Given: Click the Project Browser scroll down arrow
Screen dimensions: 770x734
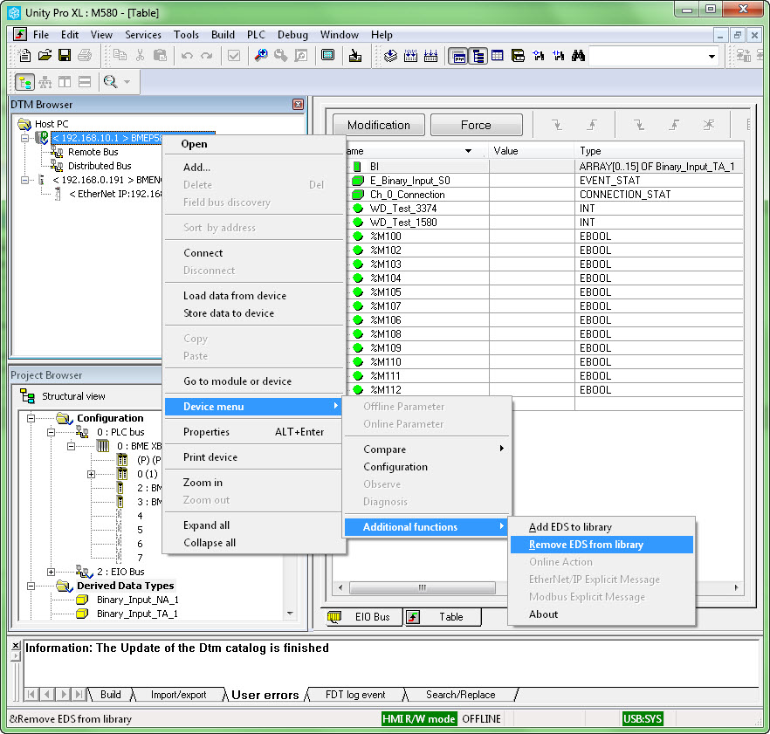Looking at the screenshot, I should [290, 614].
